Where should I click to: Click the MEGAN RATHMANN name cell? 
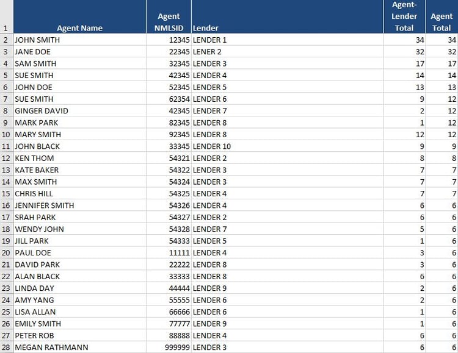(79, 347)
